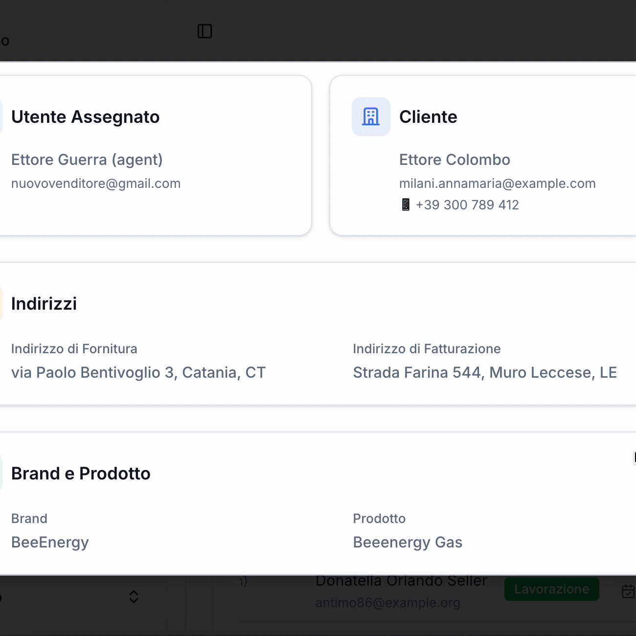Click nuovovenditore@gmail.com email address
Screen dimensions: 636x636
point(96,183)
